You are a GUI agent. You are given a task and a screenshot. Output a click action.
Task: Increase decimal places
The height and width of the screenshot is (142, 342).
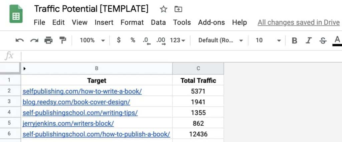[x=161, y=40]
